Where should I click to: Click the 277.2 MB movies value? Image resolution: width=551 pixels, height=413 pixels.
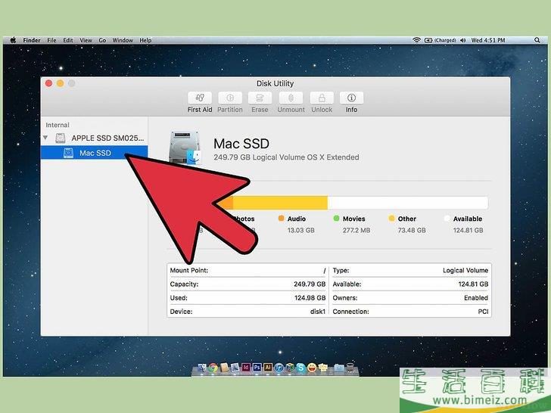tap(356, 231)
